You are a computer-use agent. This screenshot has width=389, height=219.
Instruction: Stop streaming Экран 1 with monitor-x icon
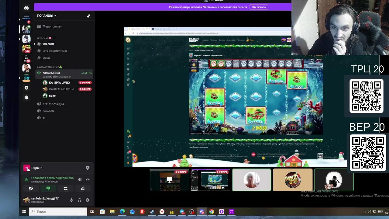(88, 168)
